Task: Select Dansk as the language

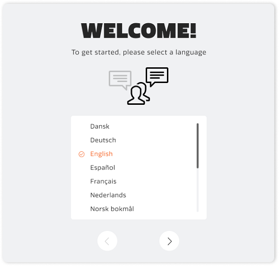Action: pyautogui.click(x=100, y=127)
